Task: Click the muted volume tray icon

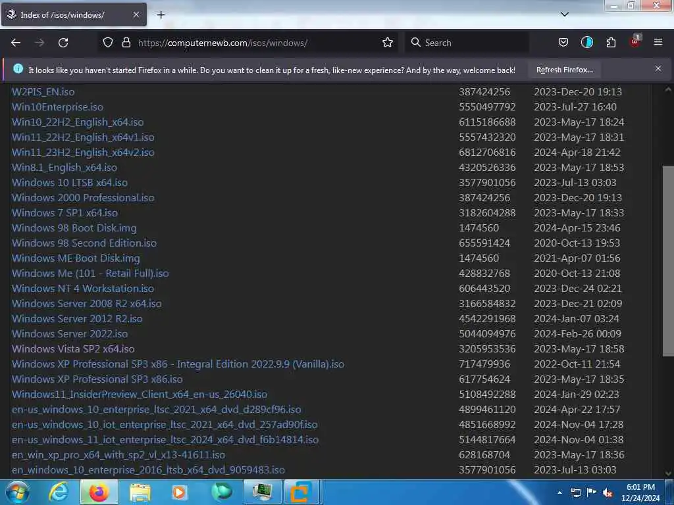Action: coord(608,493)
